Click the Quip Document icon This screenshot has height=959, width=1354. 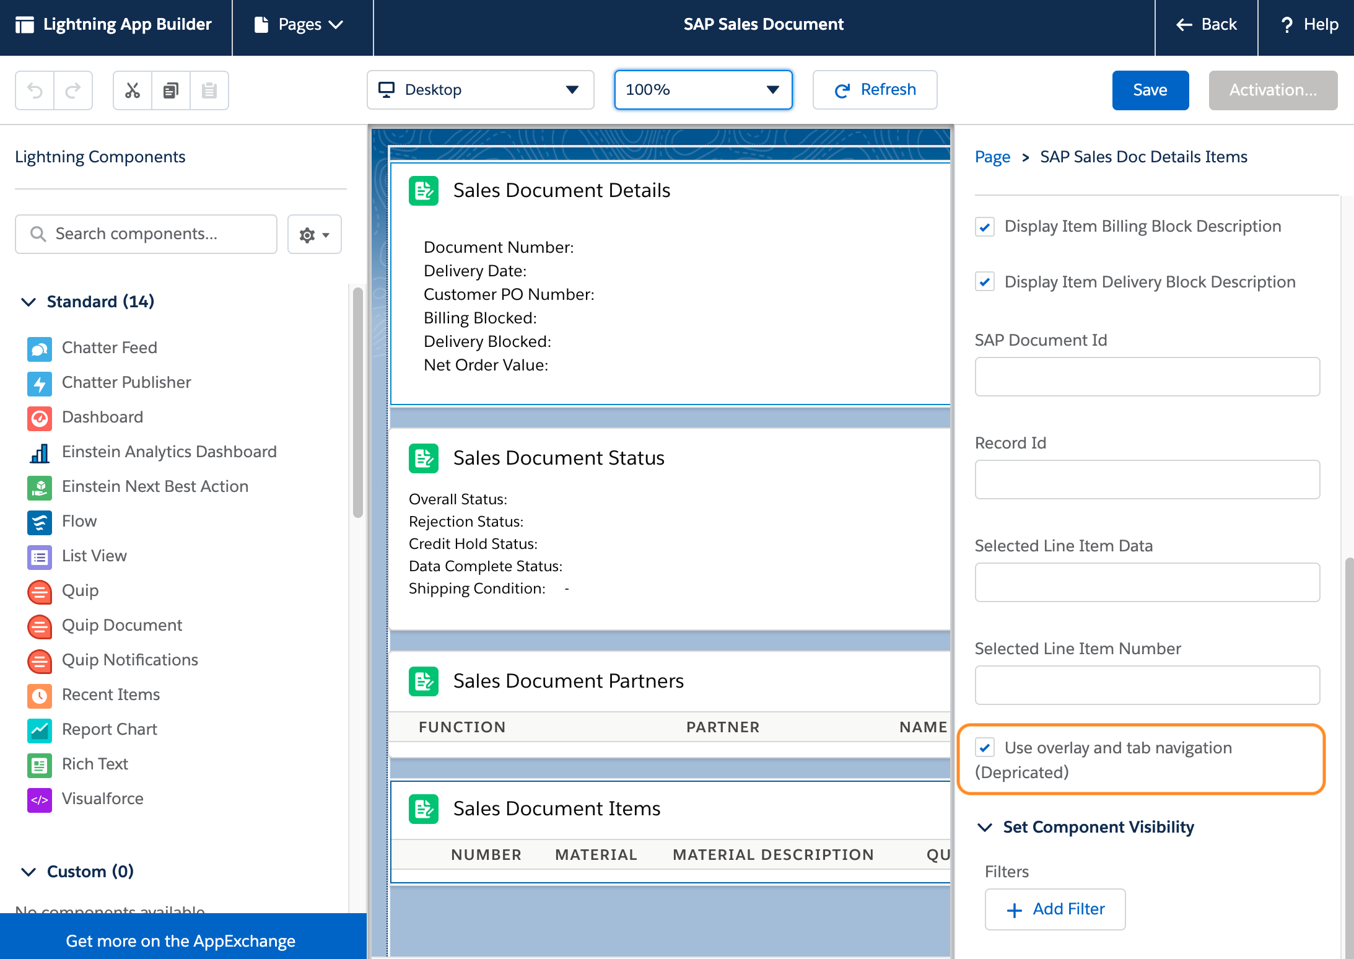pos(40,626)
